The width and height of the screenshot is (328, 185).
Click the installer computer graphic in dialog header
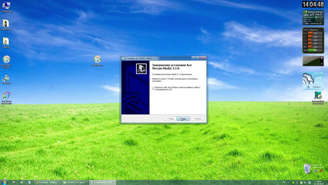coord(141,68)
